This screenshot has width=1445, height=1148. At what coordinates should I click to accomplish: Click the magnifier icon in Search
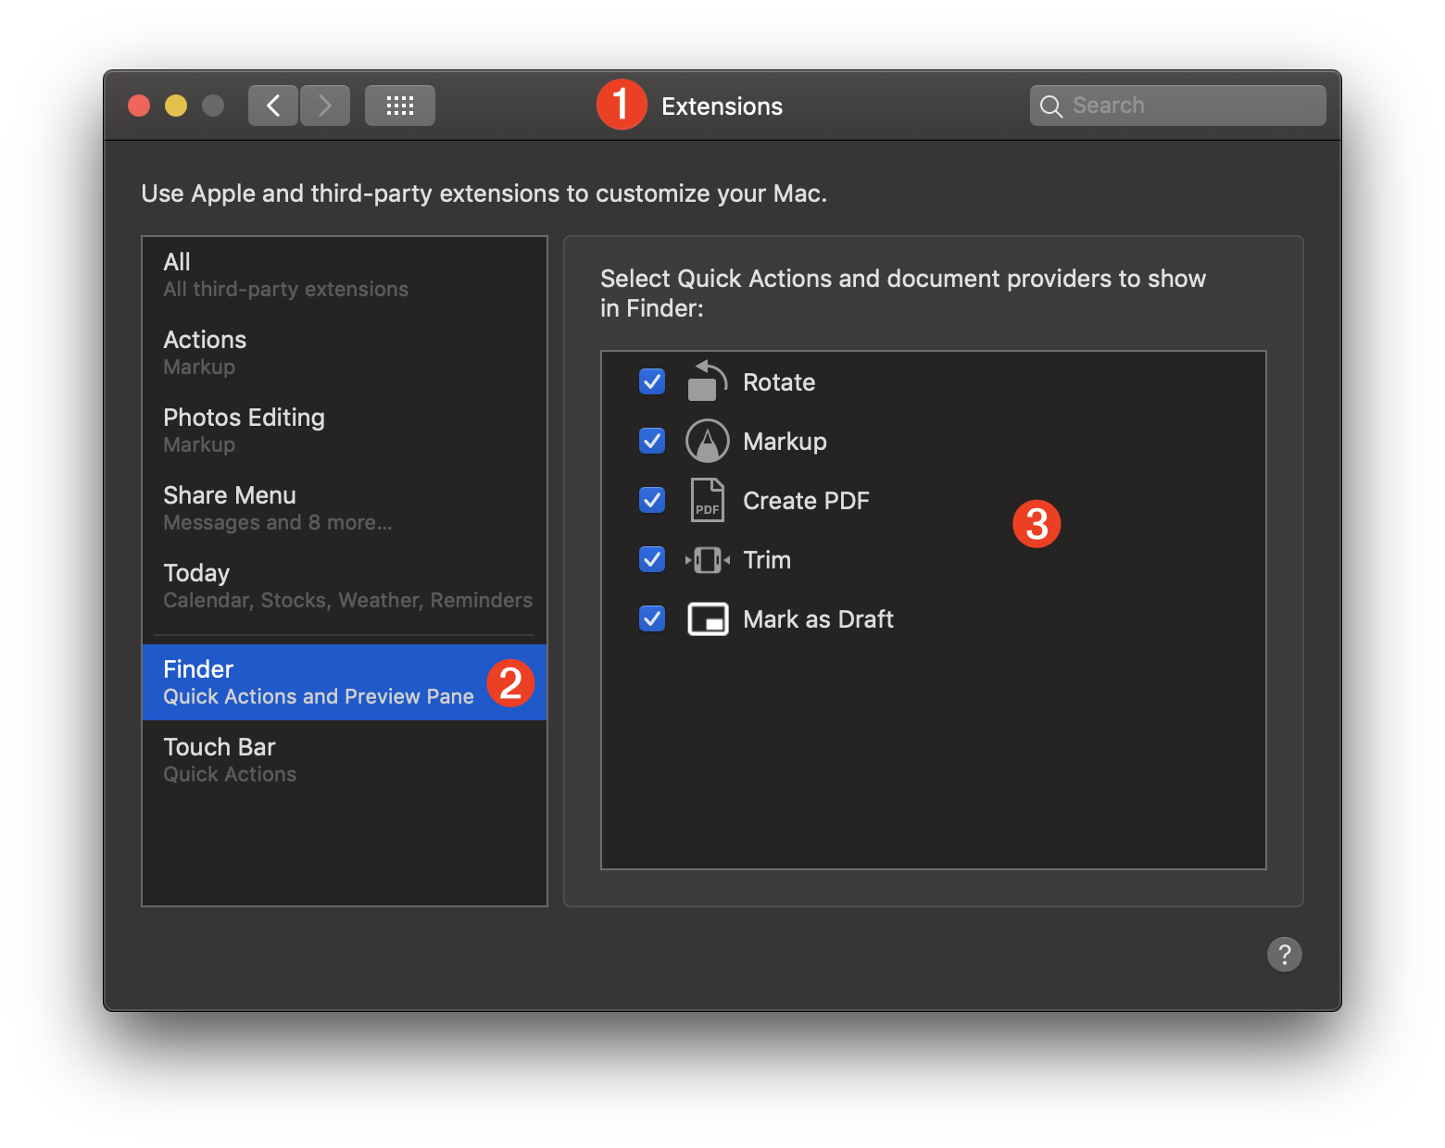[x=1051, y=106]
